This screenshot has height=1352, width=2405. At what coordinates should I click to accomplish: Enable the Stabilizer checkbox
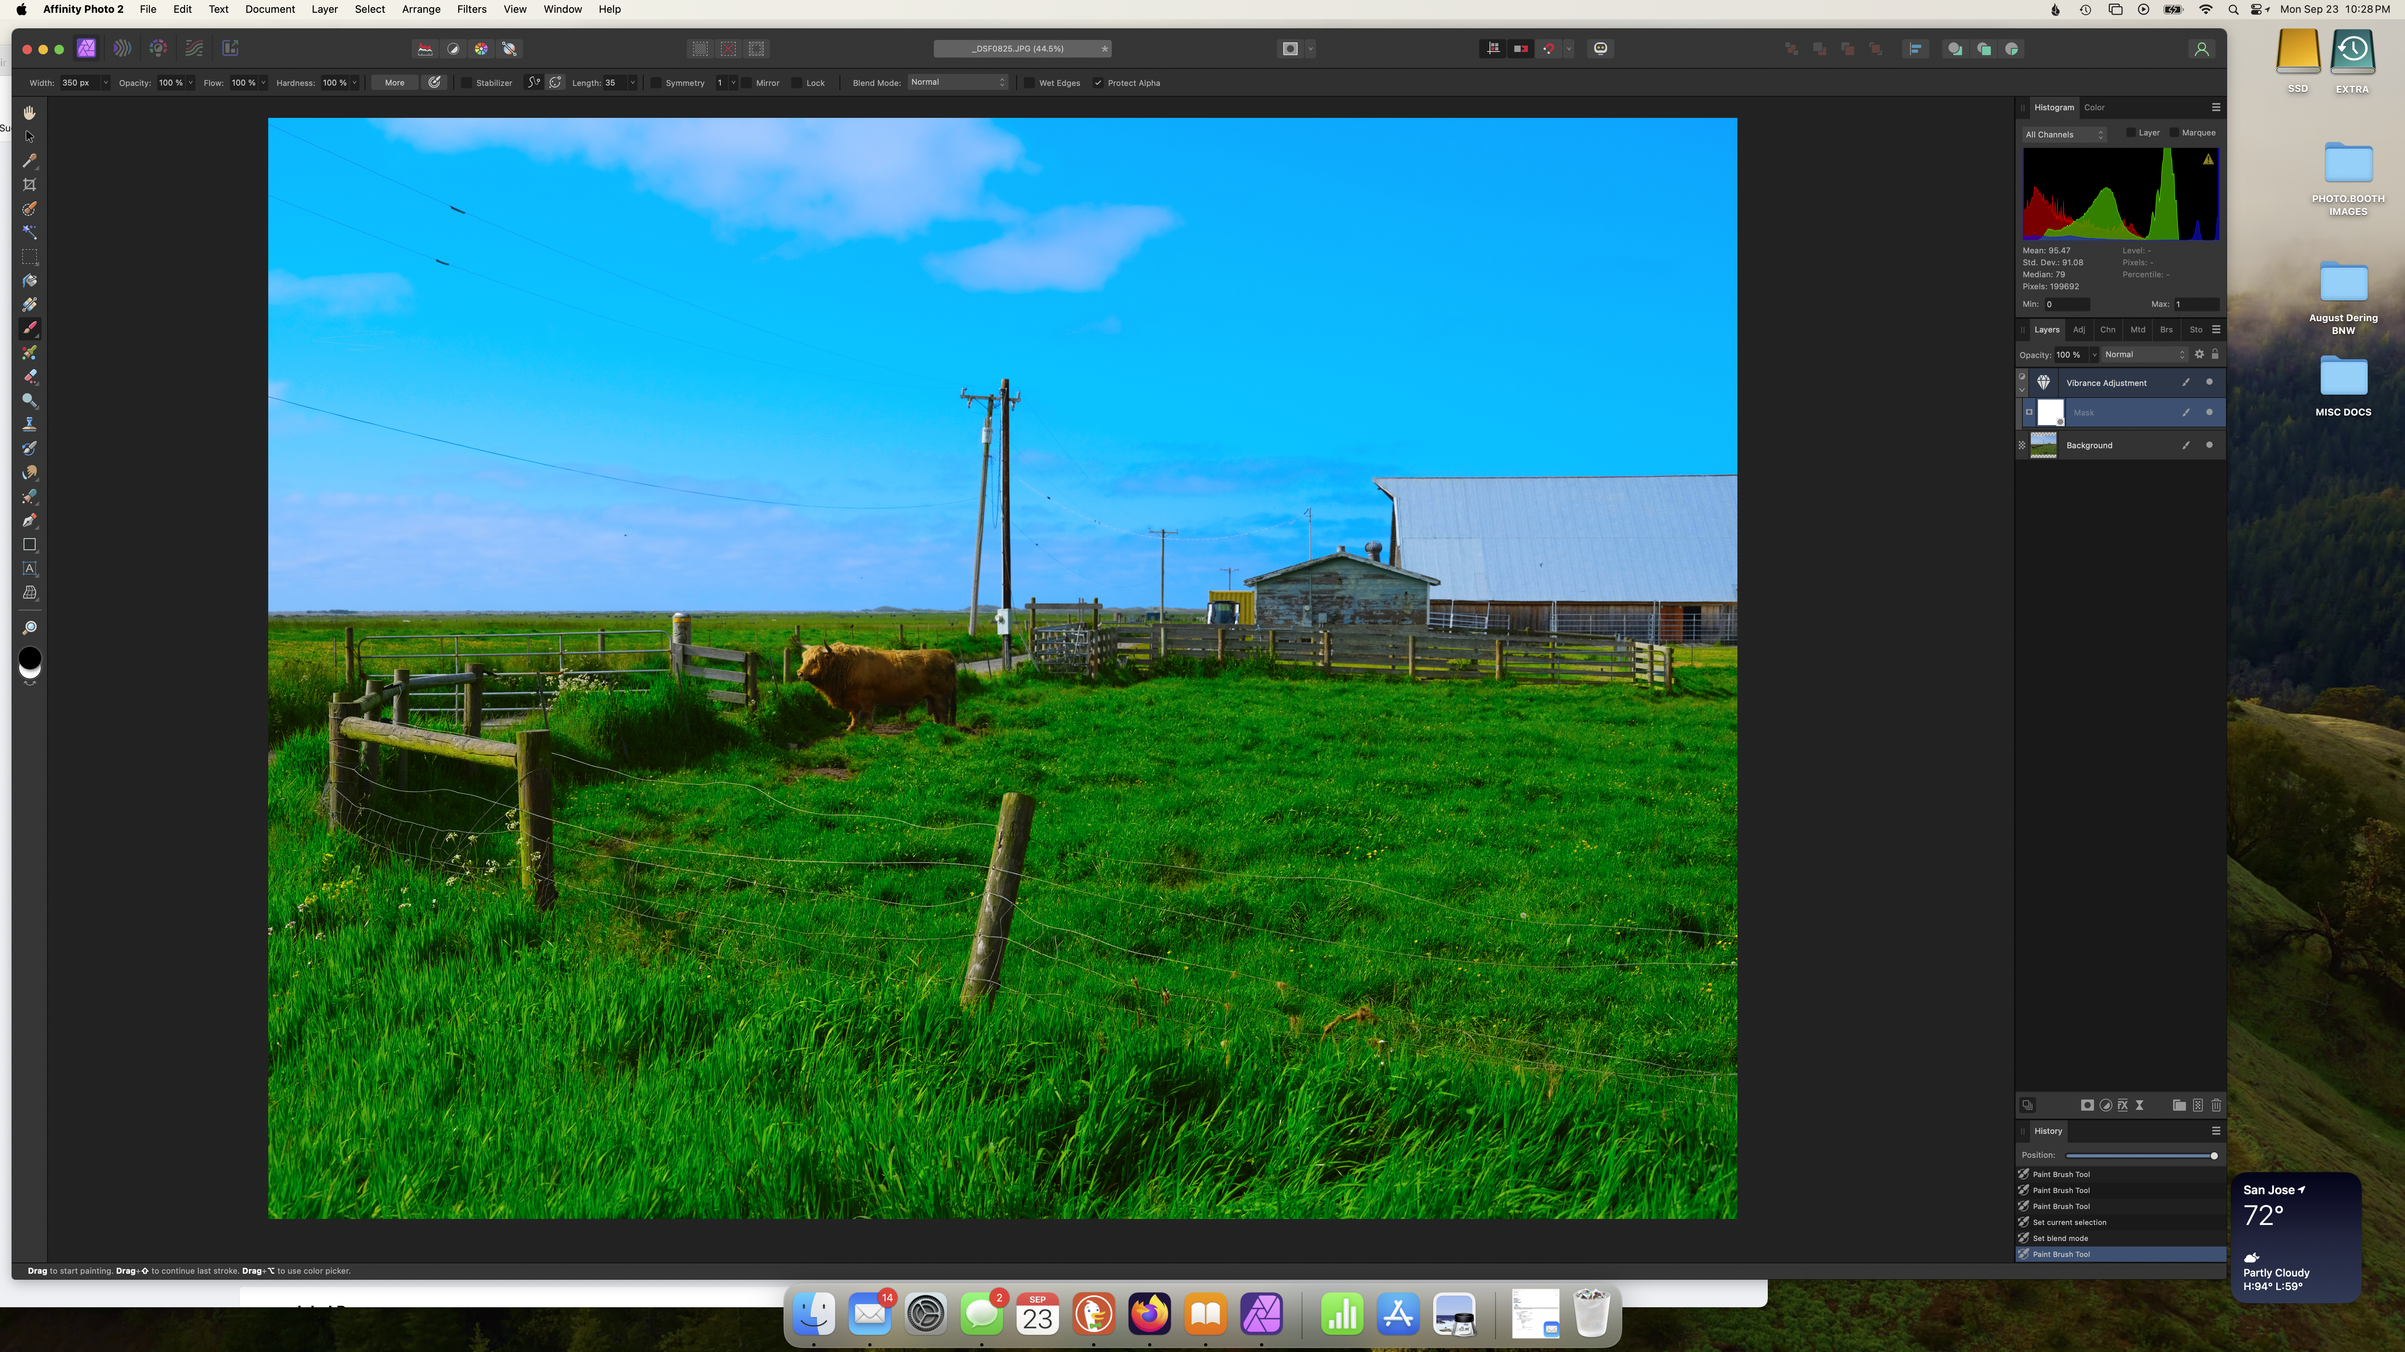pyautogui.click(x=467, y=83)
